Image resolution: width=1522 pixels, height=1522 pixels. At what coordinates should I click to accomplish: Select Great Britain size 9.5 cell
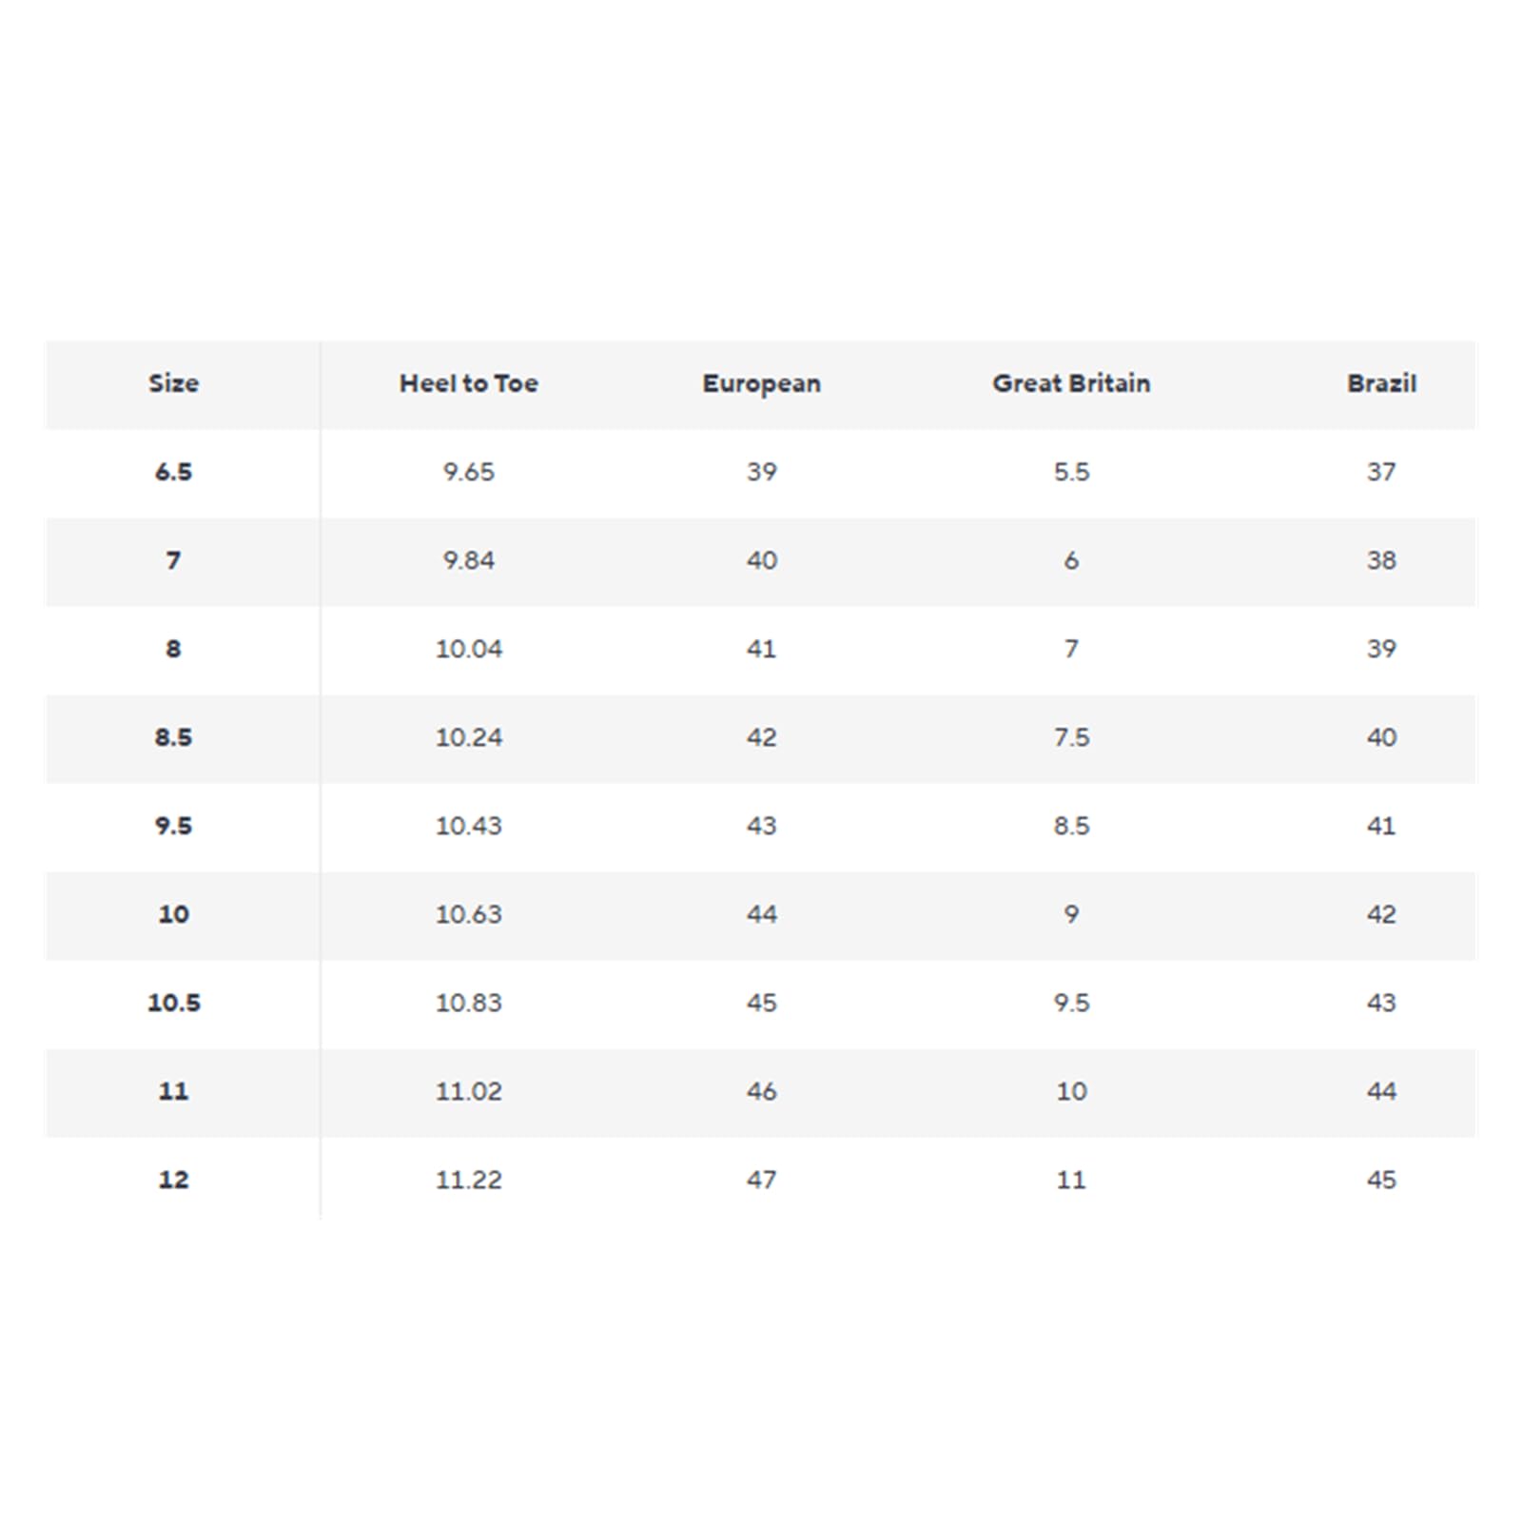[x=1072, y=1003]
